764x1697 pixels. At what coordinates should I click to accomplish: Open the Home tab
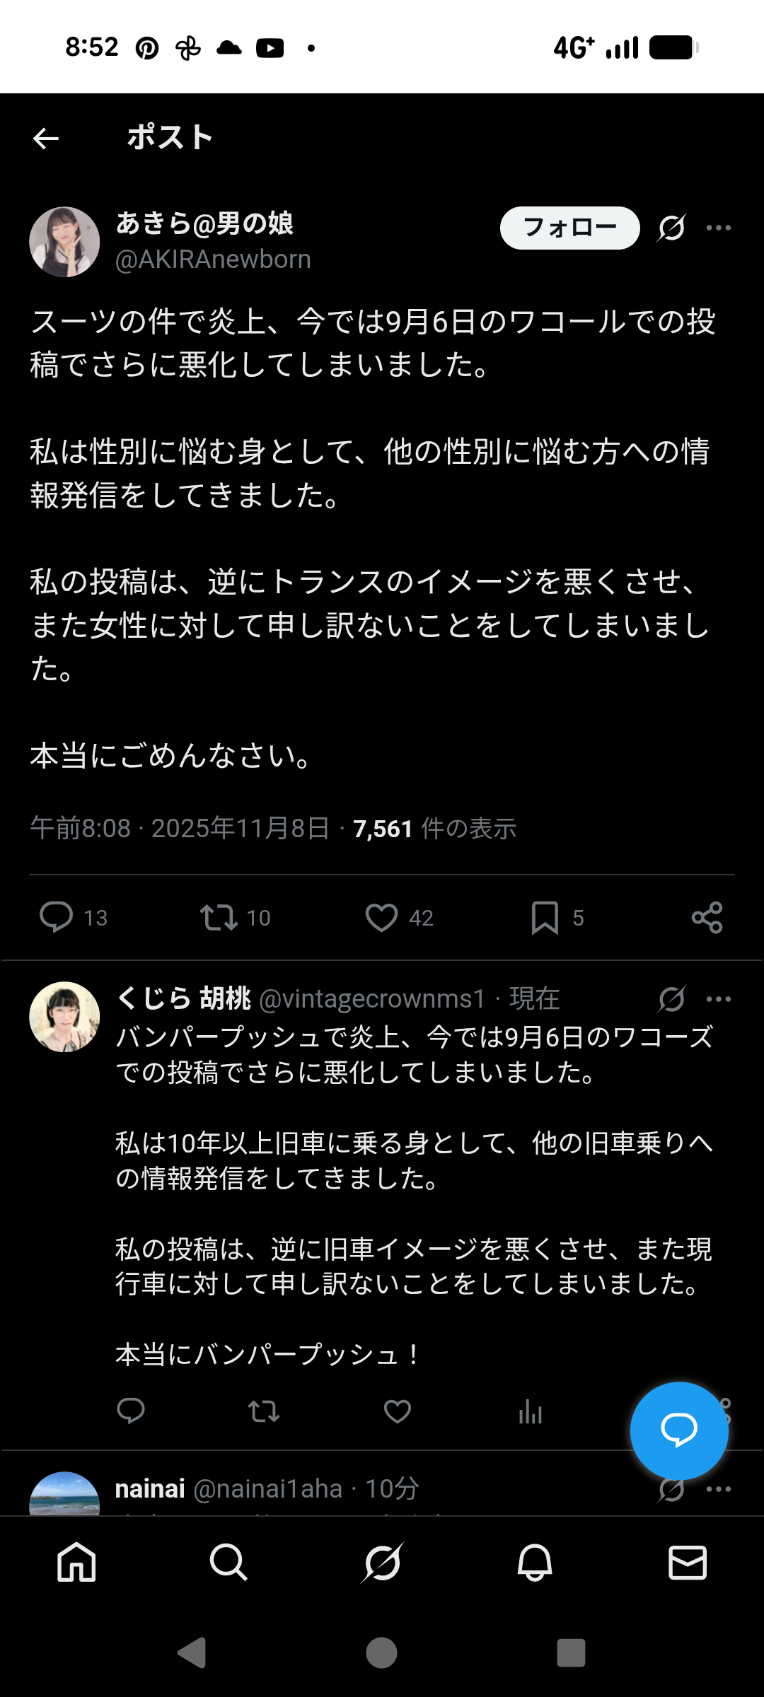point(76,1562)
